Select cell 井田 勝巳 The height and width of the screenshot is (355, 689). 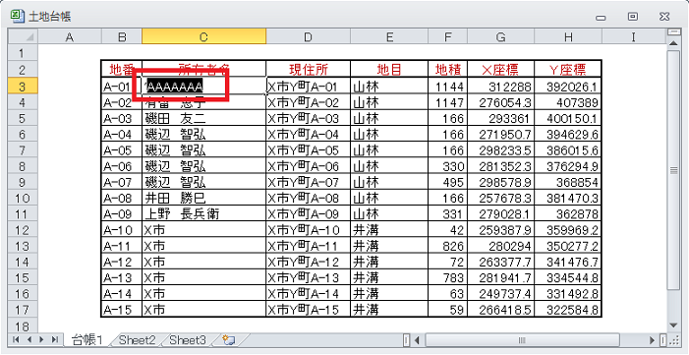[x=203, y=198]
